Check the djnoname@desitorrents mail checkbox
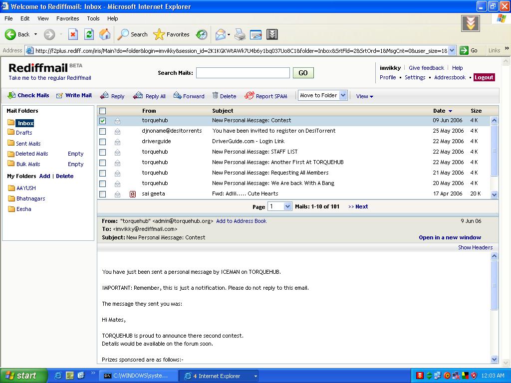Viewport: 511px width, 383px height. pyautogui.click(x=102, y=131)
